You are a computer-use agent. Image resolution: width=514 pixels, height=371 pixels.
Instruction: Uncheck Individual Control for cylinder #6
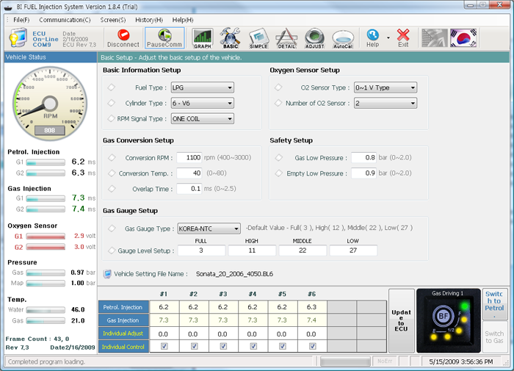click(312, 346)
